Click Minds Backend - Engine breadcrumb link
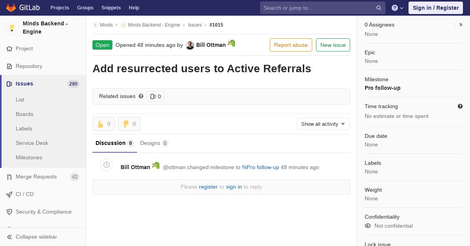 (154, 25)
